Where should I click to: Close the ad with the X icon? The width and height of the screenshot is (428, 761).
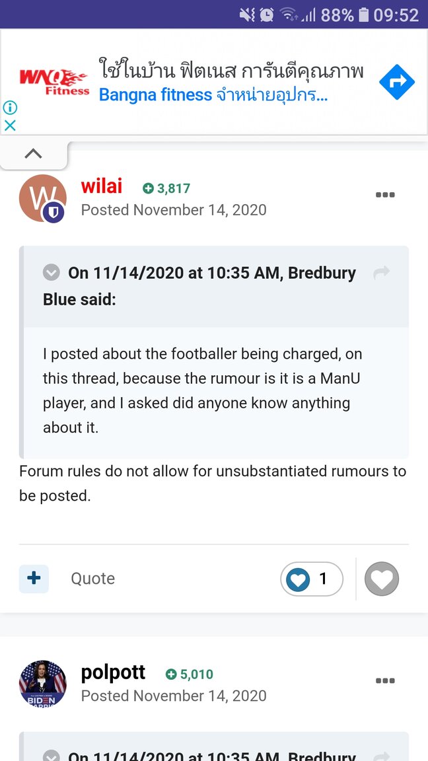pos(10,125)
